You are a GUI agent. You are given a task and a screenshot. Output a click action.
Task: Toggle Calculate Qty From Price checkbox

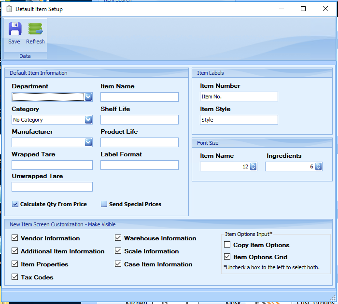tap(15, 204)
